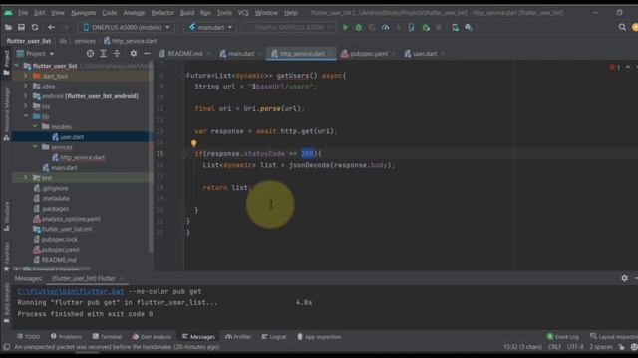Screen dimensions: 638x358
Task: Close the flutter_user_list Flutter messages tab
Action: coord(122,278)
